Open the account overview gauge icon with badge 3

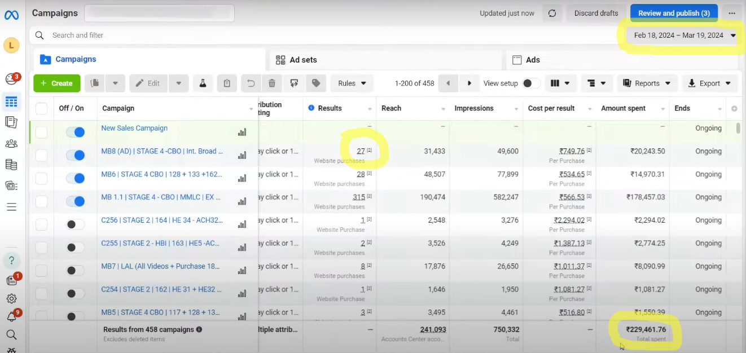11,80
